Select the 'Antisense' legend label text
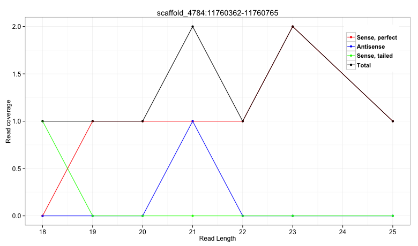Viewport: 418px width, 246px height. 370,47
